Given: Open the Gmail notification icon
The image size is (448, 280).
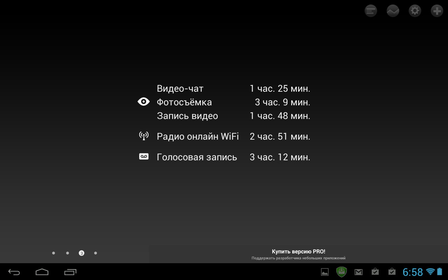Looking at the screenshot, I should 358,272.
